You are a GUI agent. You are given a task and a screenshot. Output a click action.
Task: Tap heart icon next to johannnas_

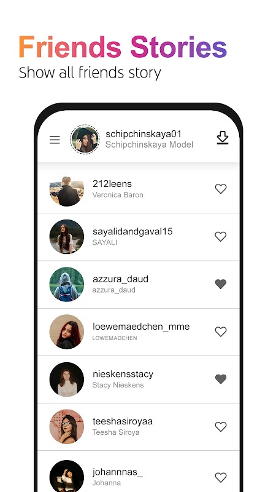point(221,477)
